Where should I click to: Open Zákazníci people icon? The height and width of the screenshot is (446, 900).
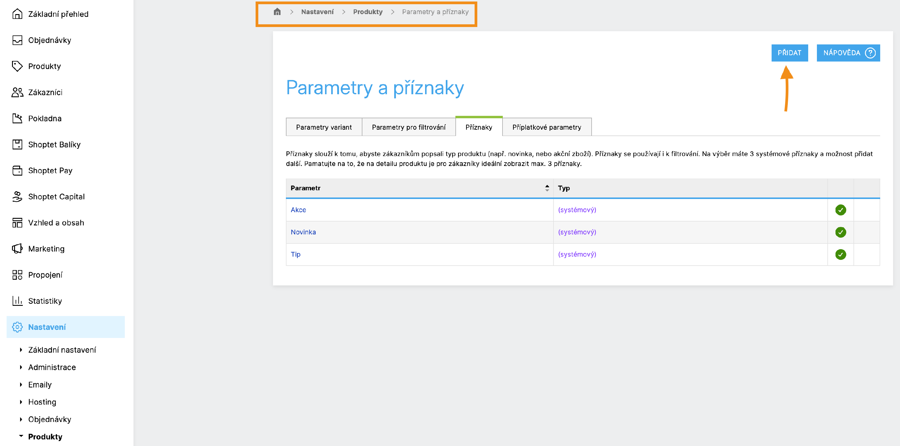pyautogui.click(x=17, y=92)
